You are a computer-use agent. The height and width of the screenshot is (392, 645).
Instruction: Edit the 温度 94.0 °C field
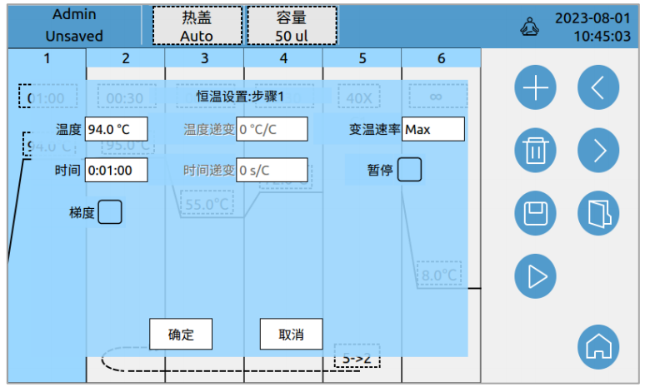coord(116,129)
